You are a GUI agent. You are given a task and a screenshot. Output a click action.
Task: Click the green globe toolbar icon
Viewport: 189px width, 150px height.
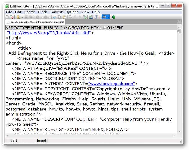click(x=114, y=17)
